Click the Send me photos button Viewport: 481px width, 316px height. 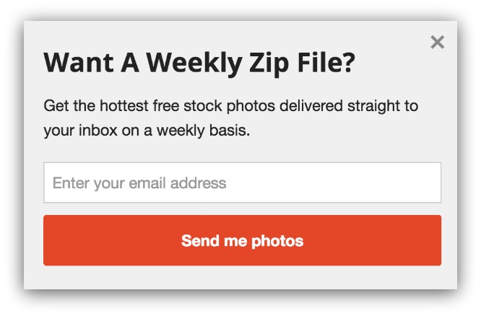pos(242,240)
